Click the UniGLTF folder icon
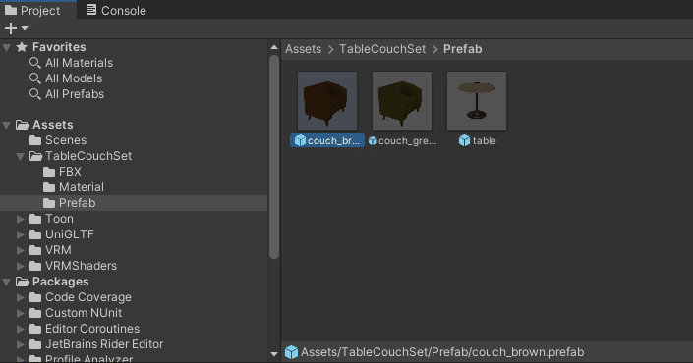 (x=35, y=234)
